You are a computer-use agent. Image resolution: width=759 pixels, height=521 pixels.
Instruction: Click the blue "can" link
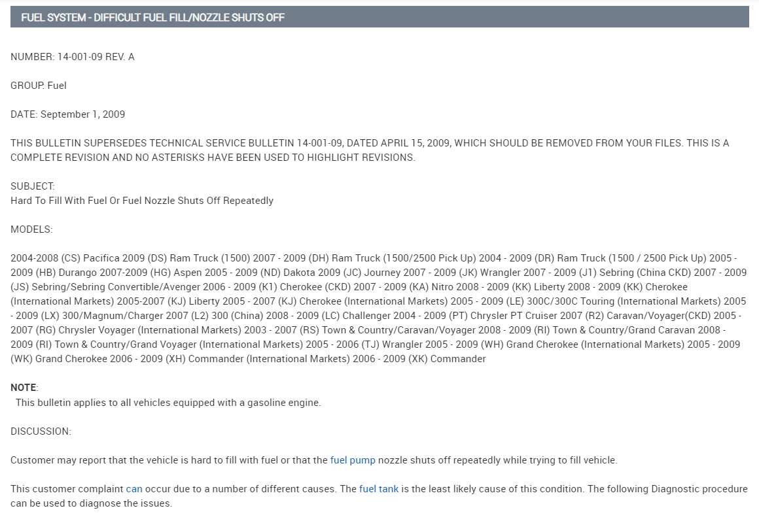click(134, 489)
